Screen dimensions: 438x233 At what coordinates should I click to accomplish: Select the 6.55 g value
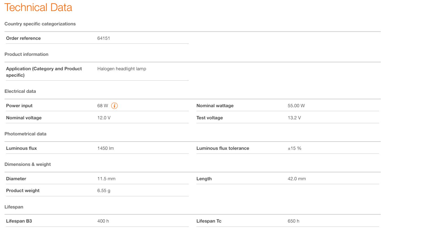[104, 191]
